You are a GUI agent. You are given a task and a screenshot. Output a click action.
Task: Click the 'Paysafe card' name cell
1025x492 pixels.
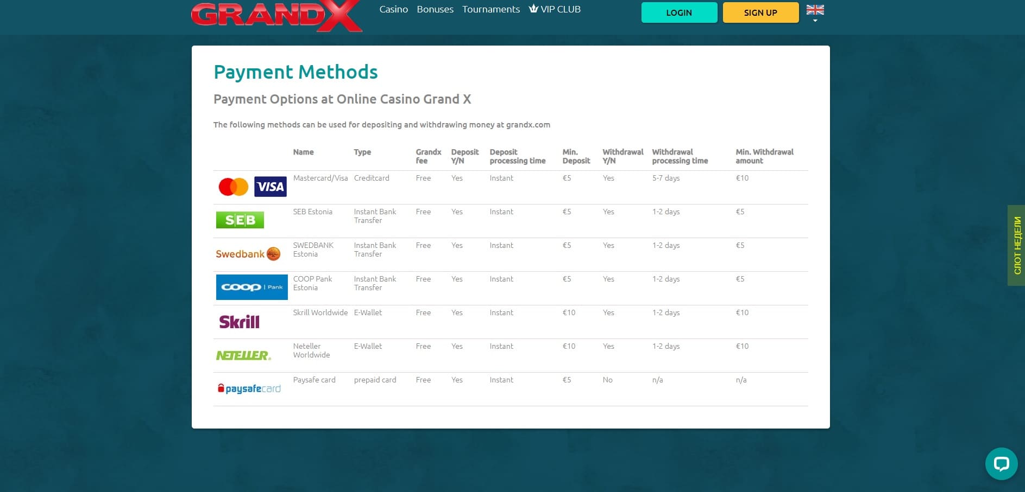(315, 380)
